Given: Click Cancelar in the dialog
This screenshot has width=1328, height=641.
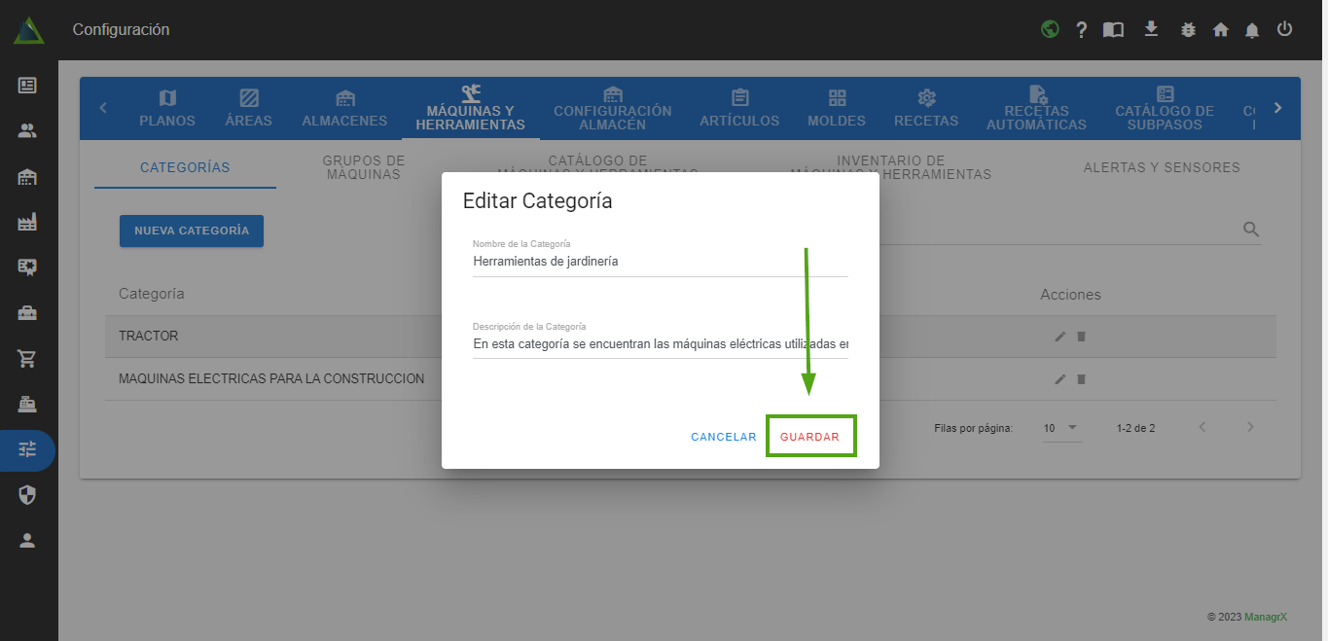Looking at the screenshot, I should 723,437.
